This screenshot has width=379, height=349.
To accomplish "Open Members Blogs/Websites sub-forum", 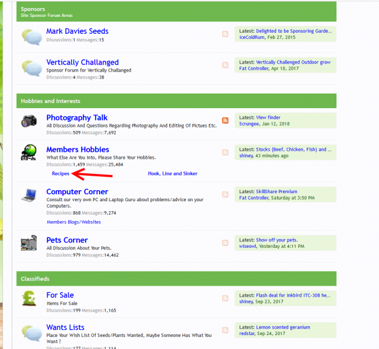I will (73, 222).
